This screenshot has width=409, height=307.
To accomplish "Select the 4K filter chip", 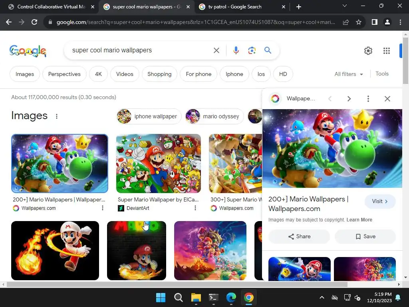I will coord(98,74).
